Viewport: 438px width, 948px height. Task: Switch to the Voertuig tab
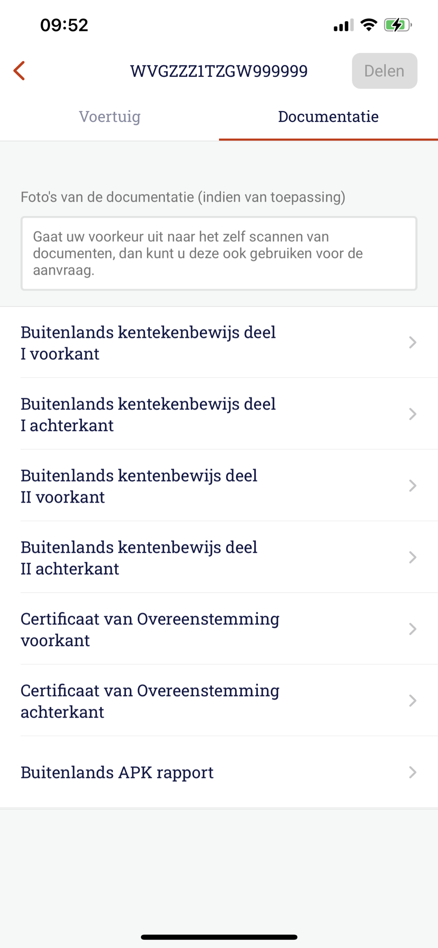(109, 117)
